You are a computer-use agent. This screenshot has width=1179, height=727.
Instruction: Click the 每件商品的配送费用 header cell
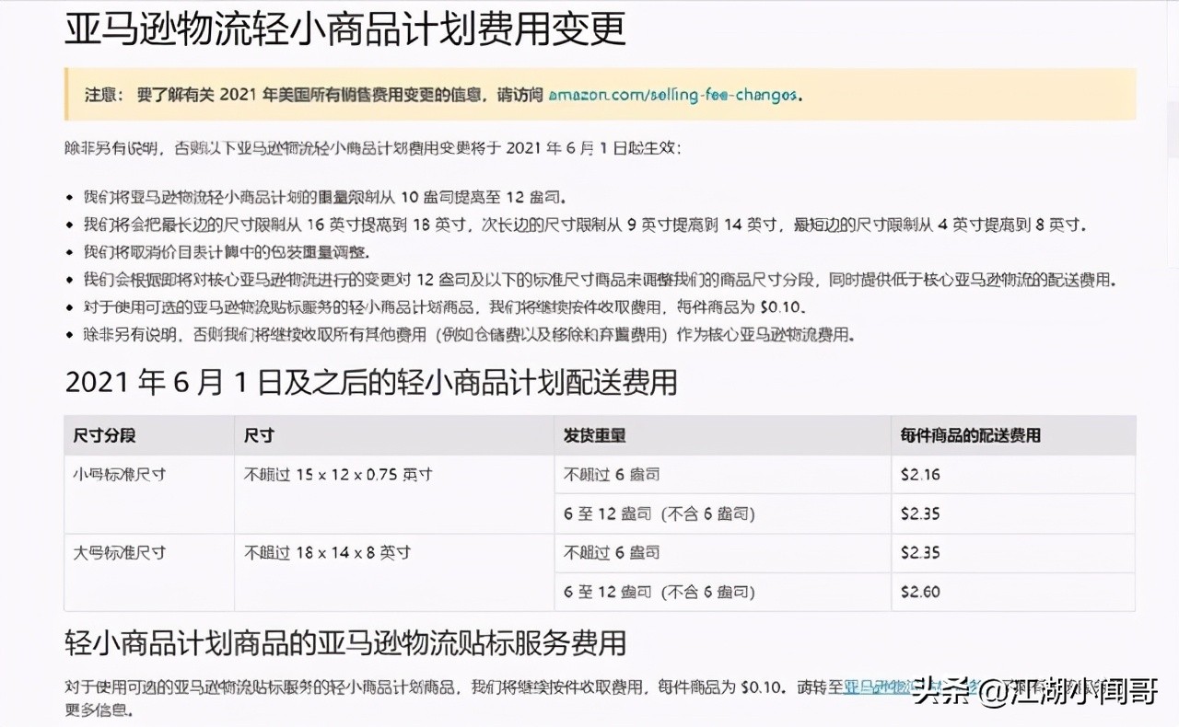tap(959, 435)
